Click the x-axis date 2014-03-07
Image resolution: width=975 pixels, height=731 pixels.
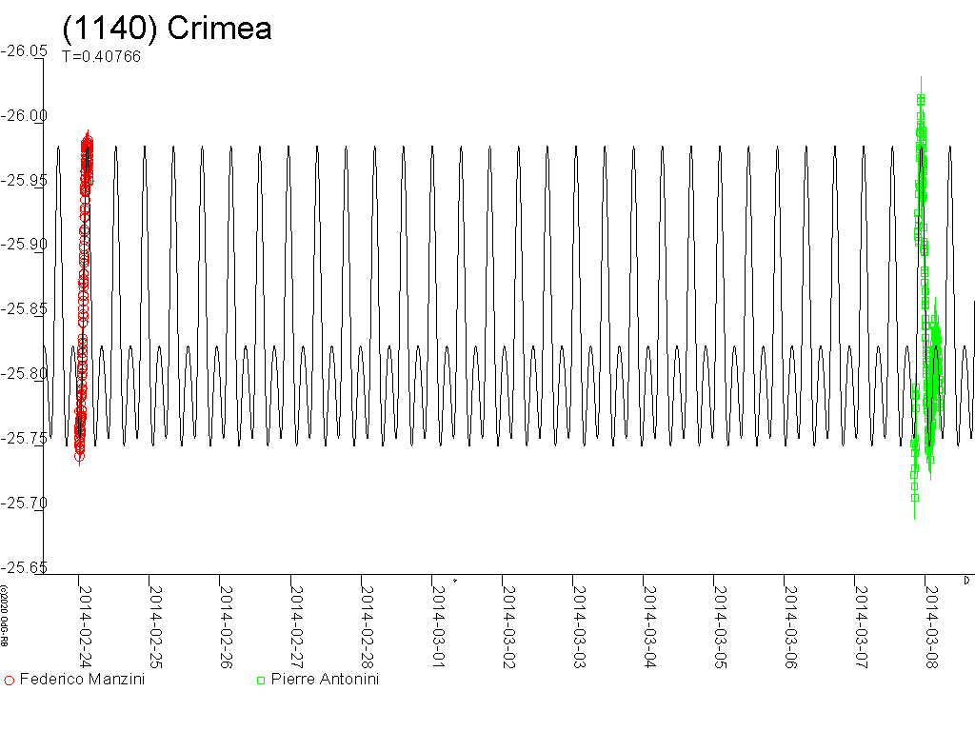click(861, 626)
